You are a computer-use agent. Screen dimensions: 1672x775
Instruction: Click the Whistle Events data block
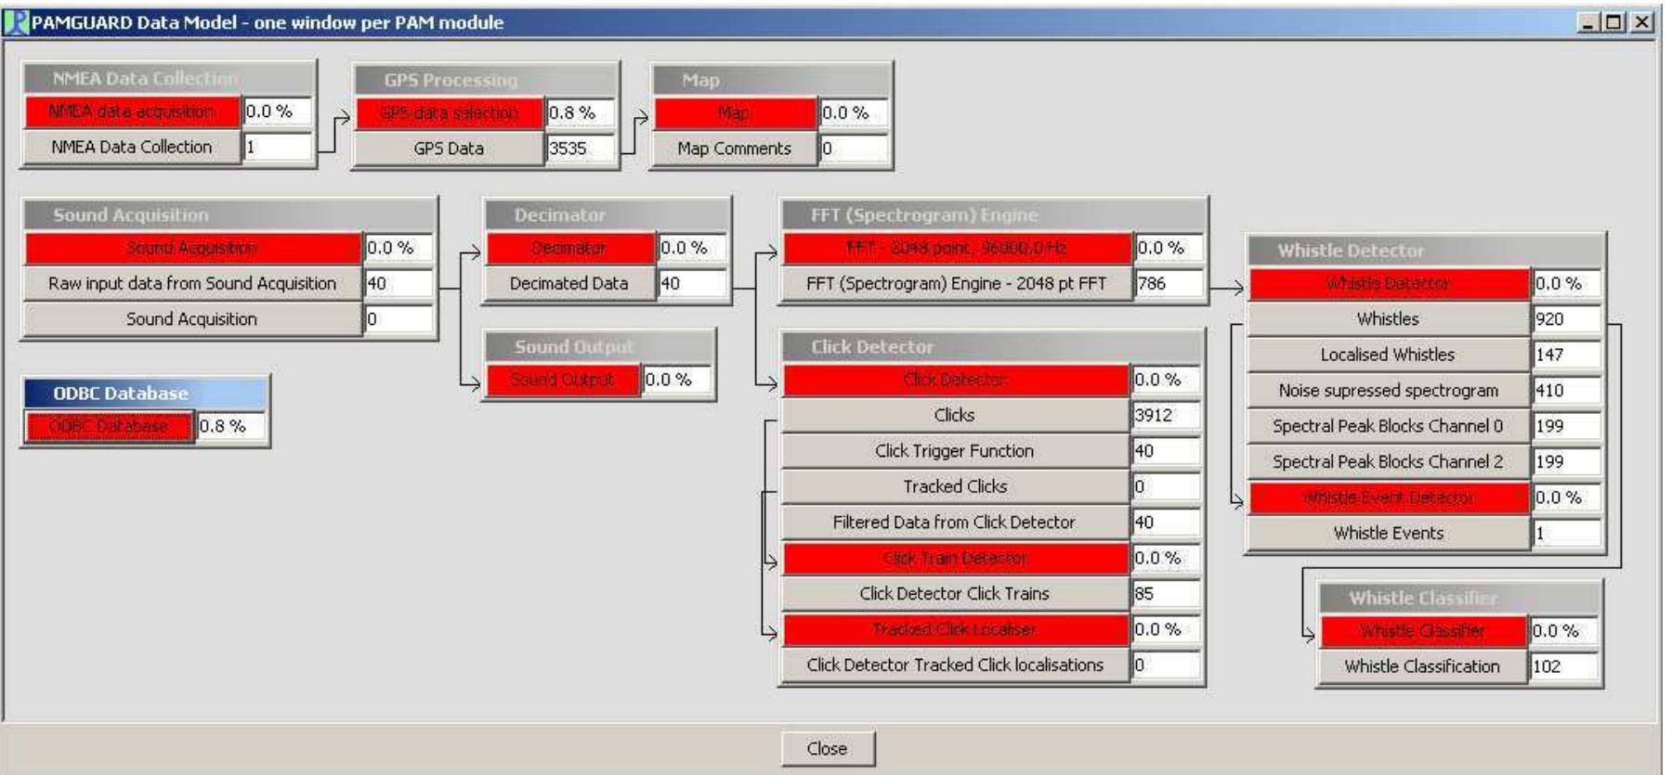pyautogui.click(x=1389, y=533)
